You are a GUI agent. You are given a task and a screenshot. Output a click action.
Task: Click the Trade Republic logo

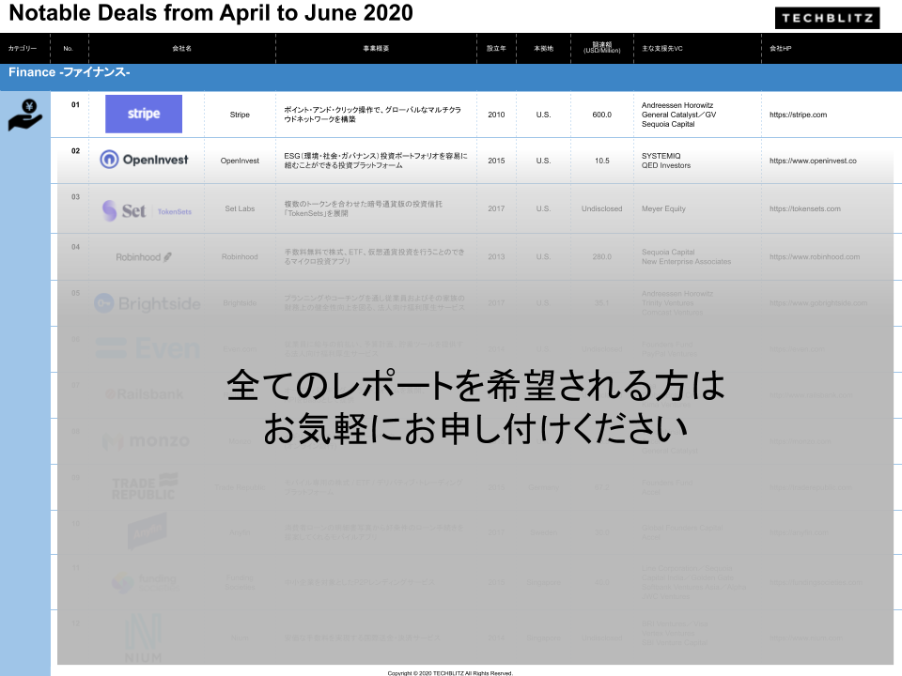(145, 487)
